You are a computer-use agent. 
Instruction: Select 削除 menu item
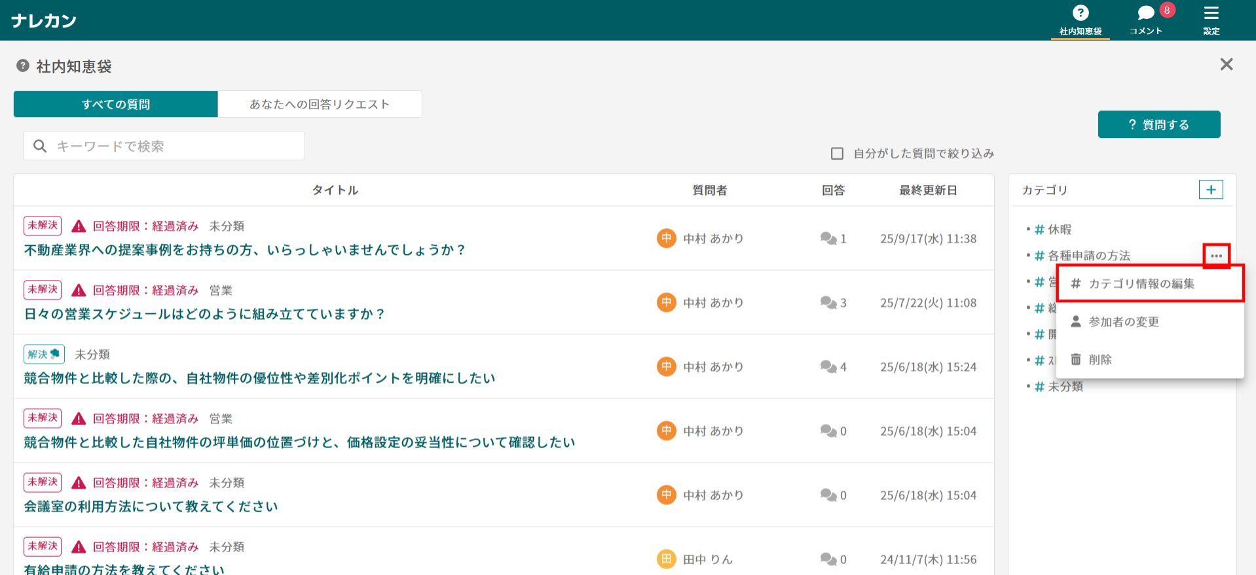pos(1150,360)
